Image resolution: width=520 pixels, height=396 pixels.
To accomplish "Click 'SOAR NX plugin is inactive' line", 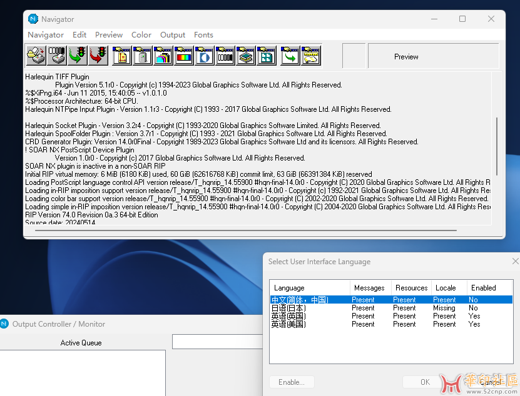I will click(95, 166).
